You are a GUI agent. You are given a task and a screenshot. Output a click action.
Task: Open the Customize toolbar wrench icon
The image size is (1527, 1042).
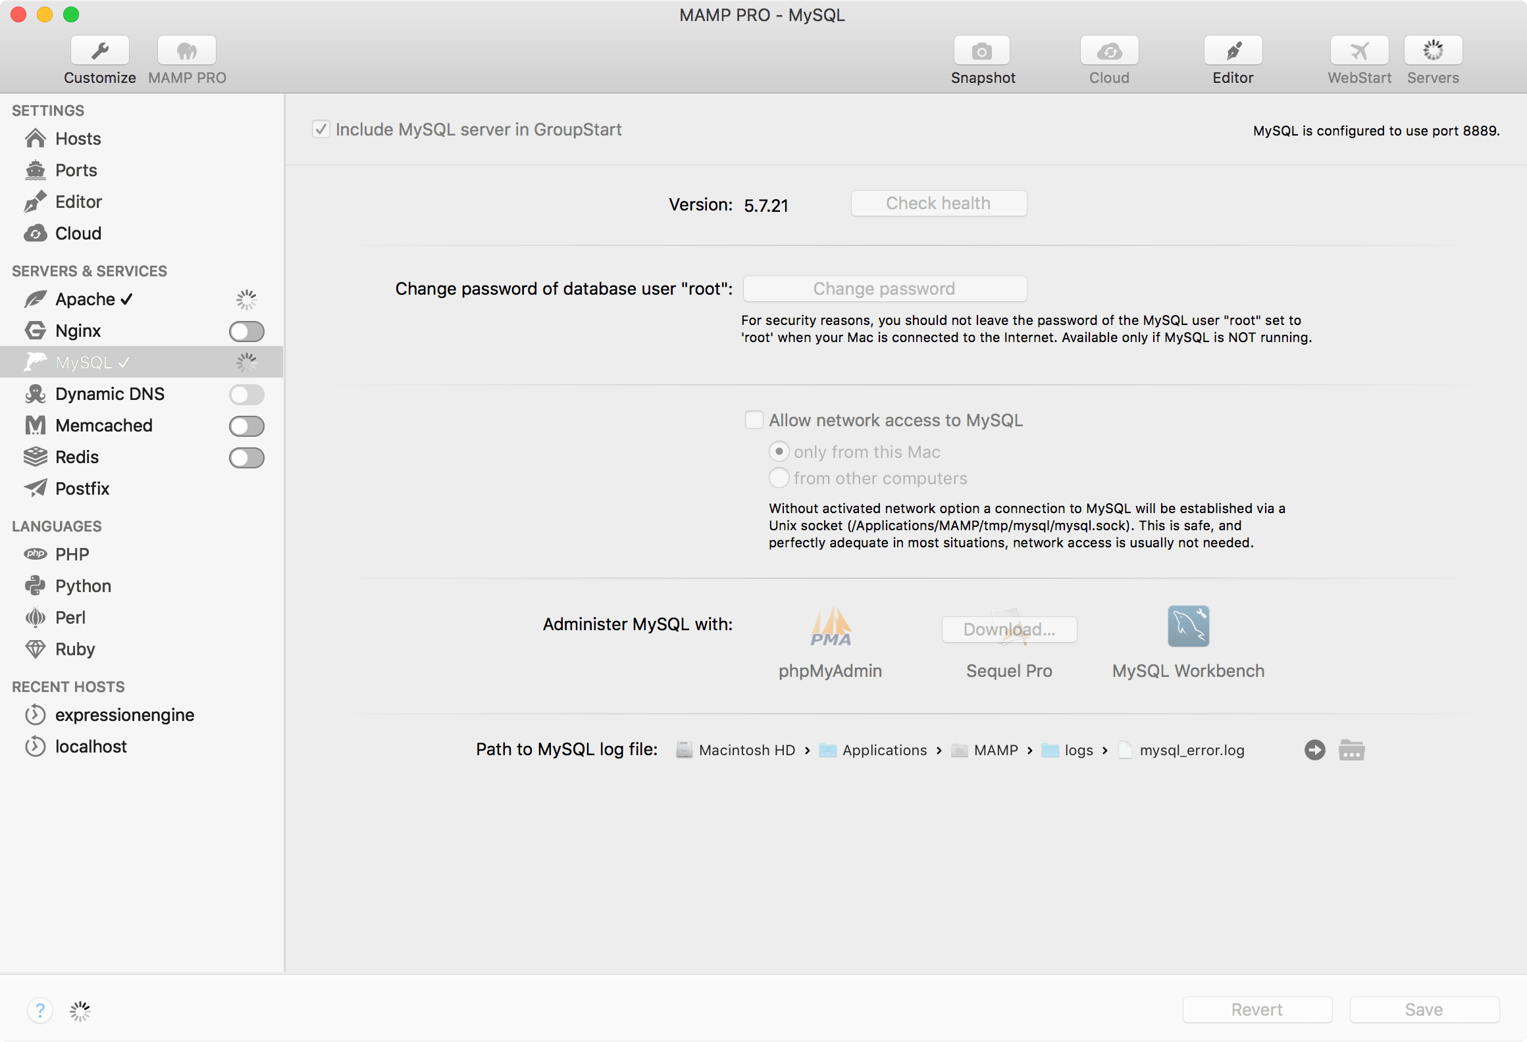pyautogui.click(x=100, y=51)
